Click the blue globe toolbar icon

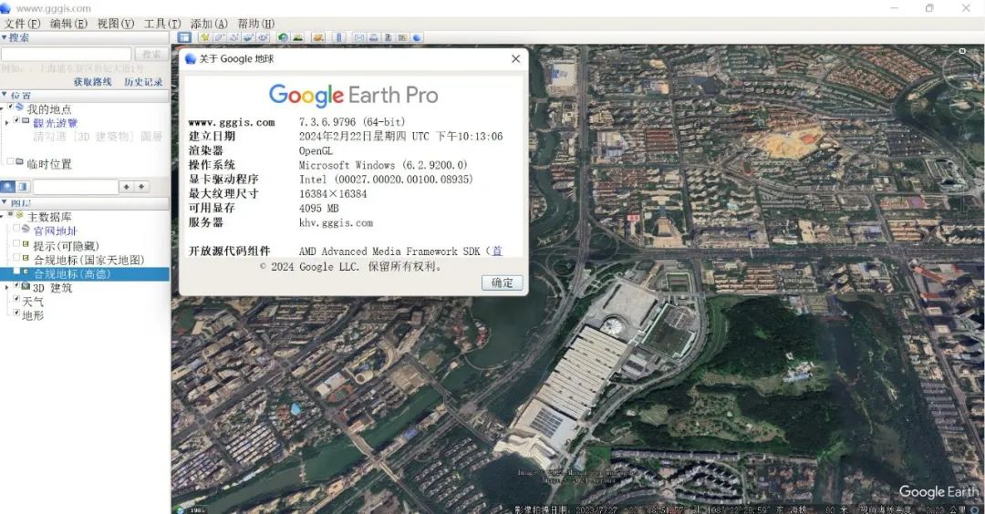click(417, 37)
